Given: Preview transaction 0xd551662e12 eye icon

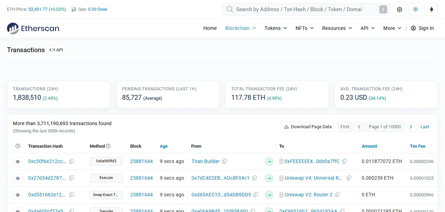Looking at the screenshot, I should pos(18,195).
